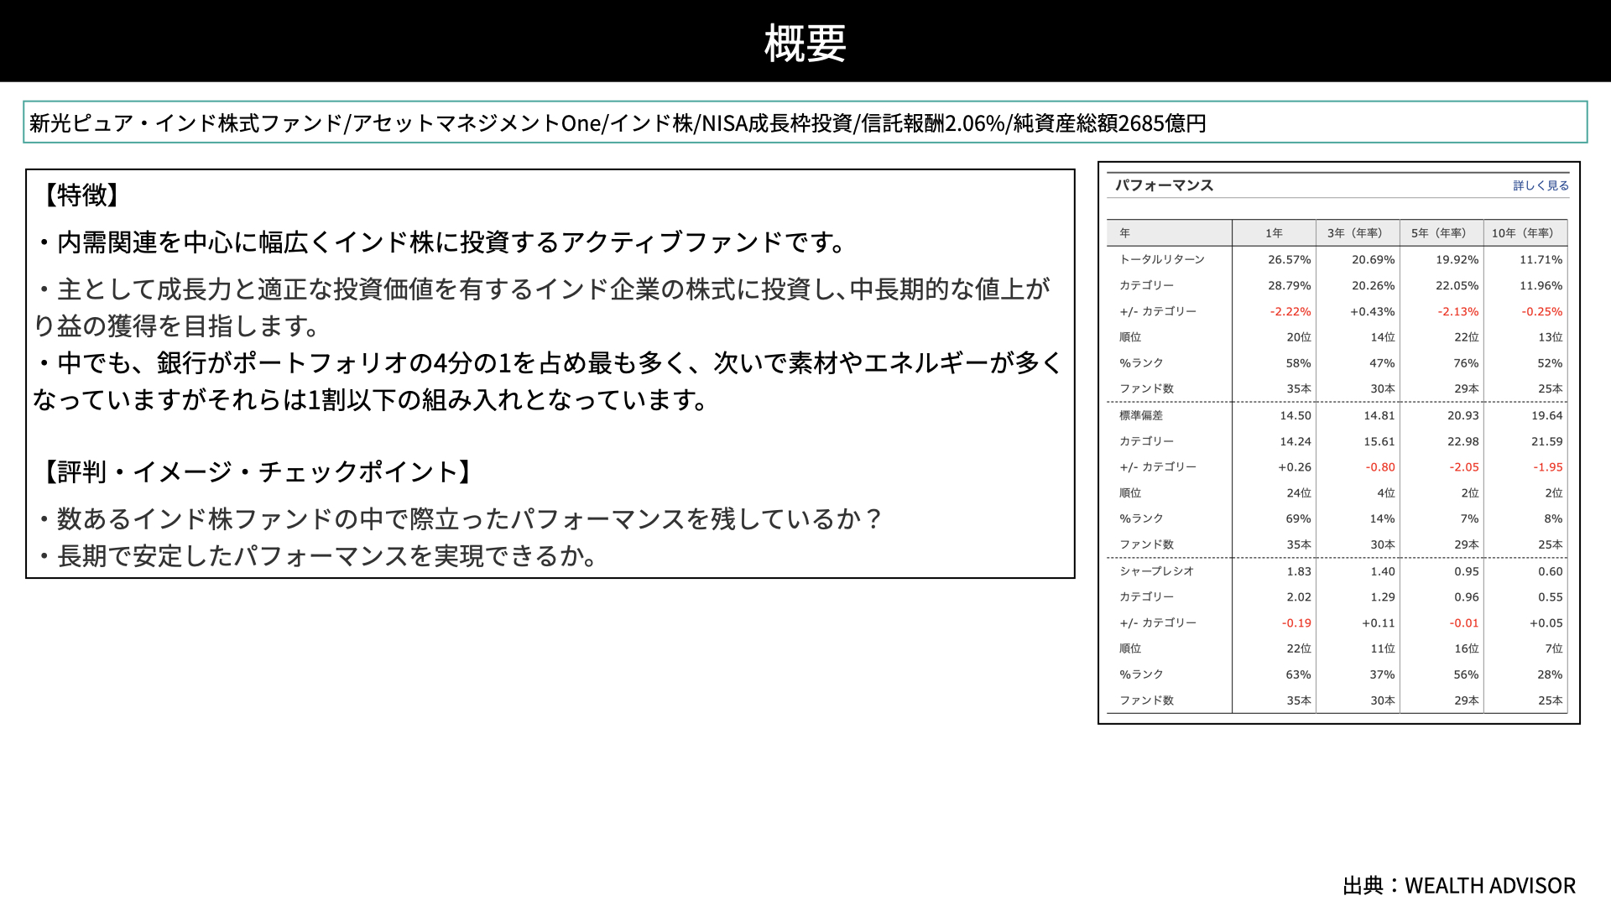Click the 7位 Sharpe rank value

[x=1554, y=648]
